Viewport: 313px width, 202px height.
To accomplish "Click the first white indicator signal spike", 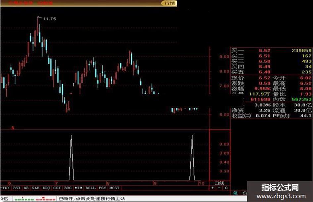I will (x=71, y=158).
